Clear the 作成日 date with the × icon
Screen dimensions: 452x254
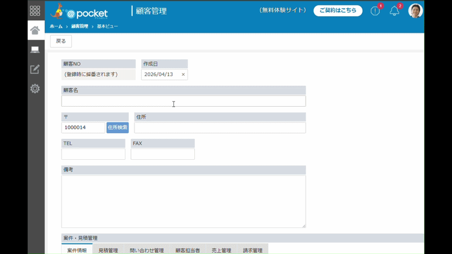[x=183, y=75]
